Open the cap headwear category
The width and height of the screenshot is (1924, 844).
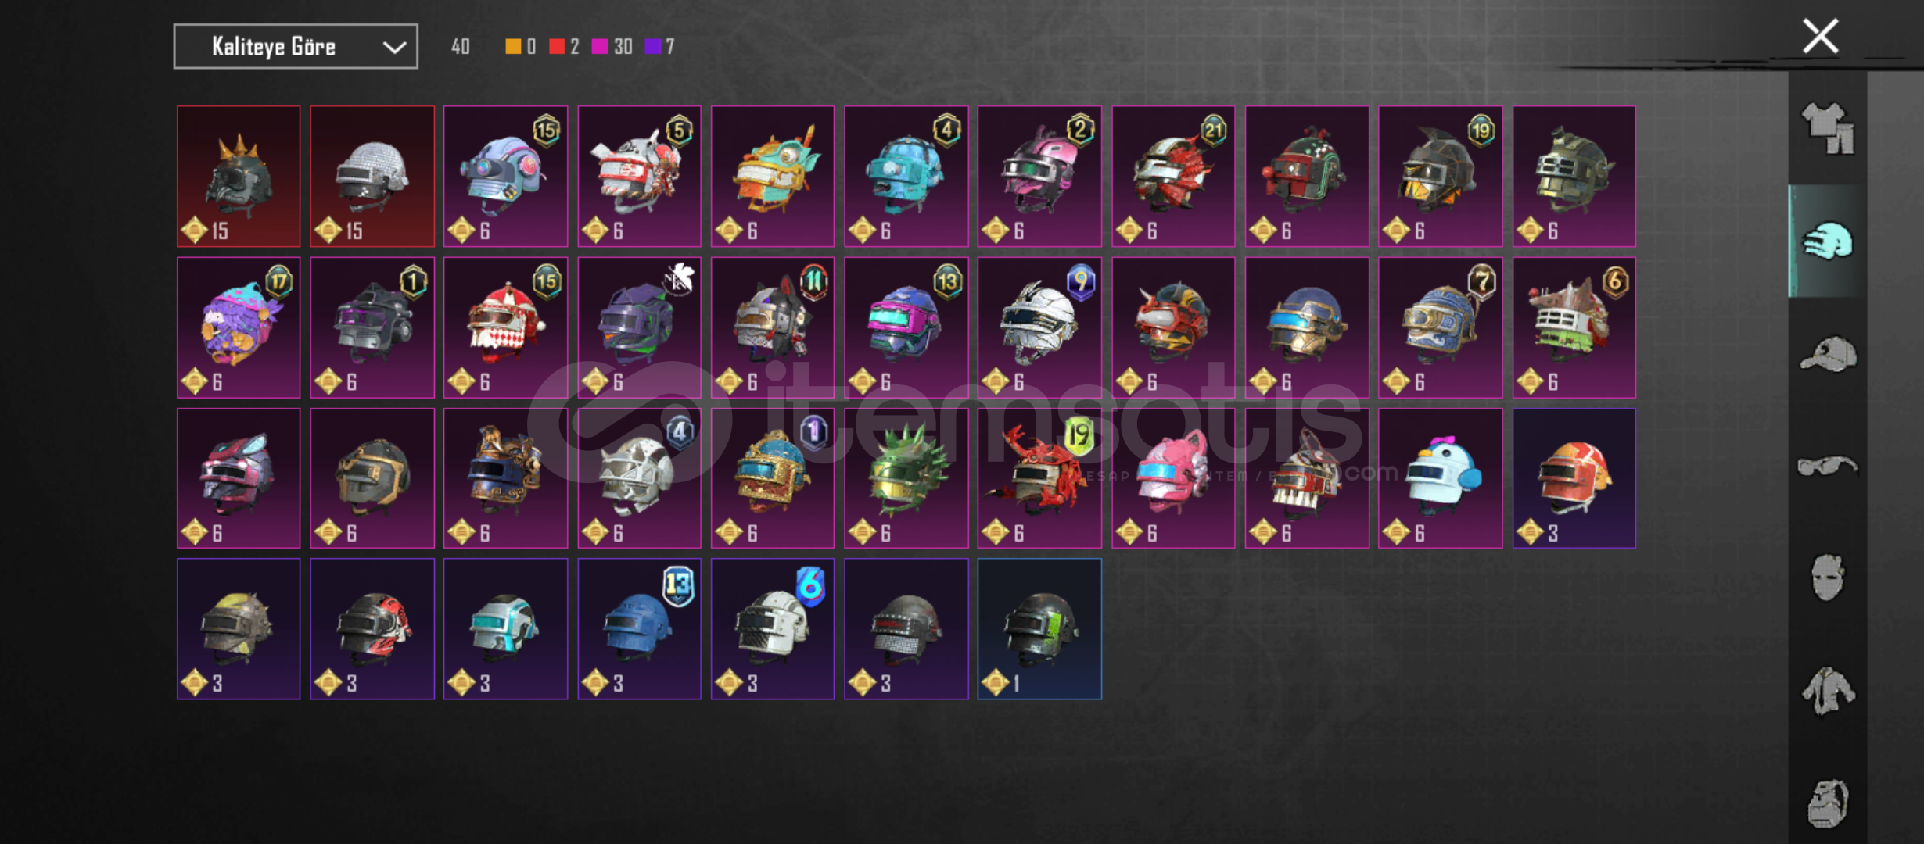(x=1828, y=354)
